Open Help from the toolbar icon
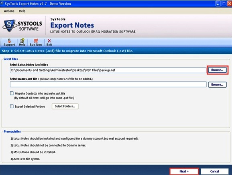This screenshot has height=175, width=232. click(x=22, y=43)
